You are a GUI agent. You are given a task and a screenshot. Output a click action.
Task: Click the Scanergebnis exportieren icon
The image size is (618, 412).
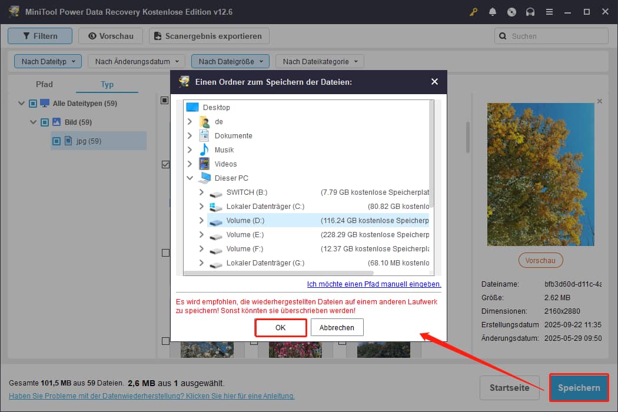pos(157,36)
